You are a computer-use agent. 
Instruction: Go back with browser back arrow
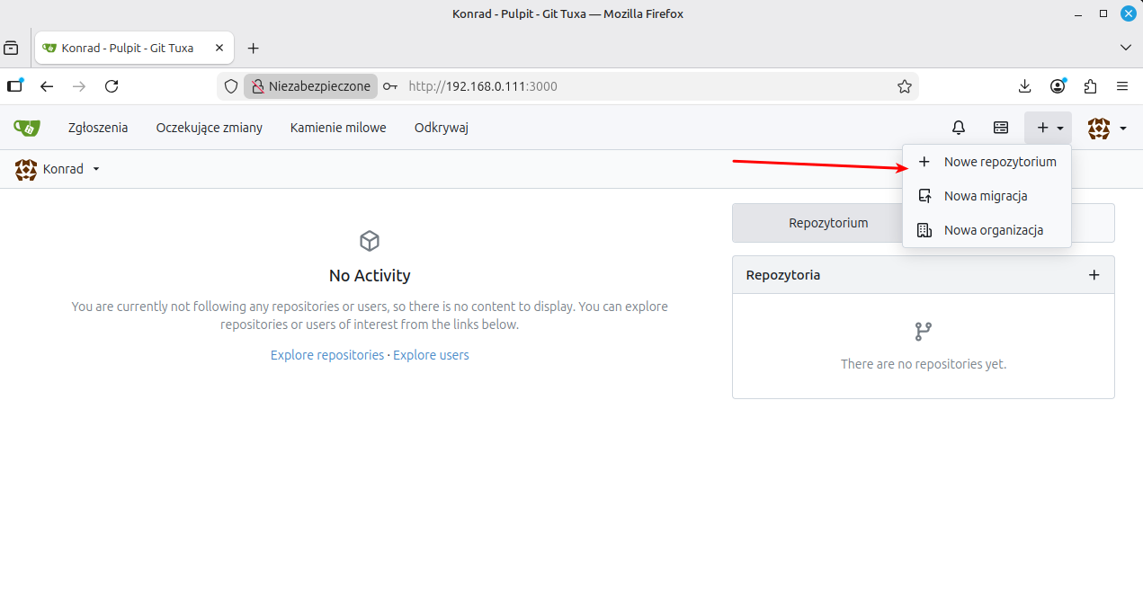(47, 86)
